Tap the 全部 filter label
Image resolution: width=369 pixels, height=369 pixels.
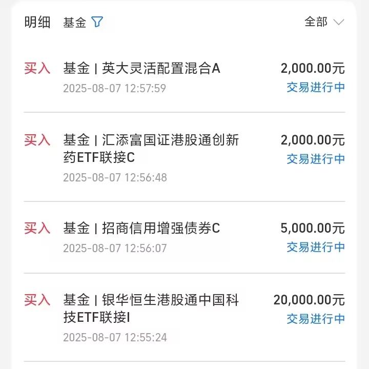click(316, 22)
